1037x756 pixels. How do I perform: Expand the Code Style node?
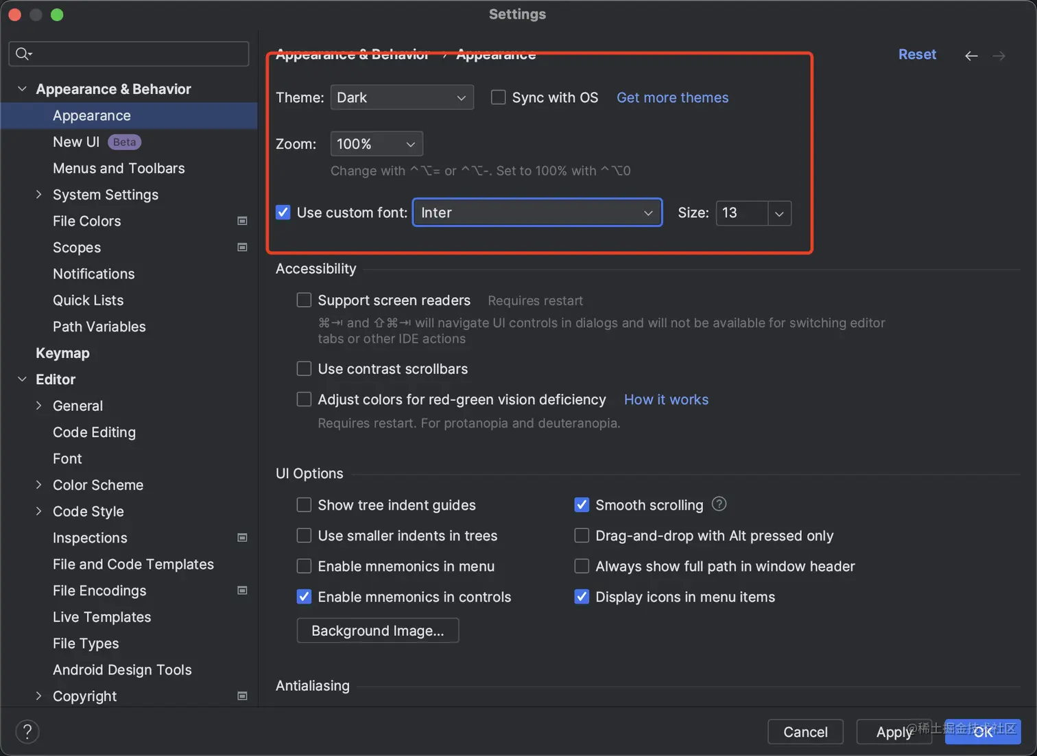click(x=39, y=511)
